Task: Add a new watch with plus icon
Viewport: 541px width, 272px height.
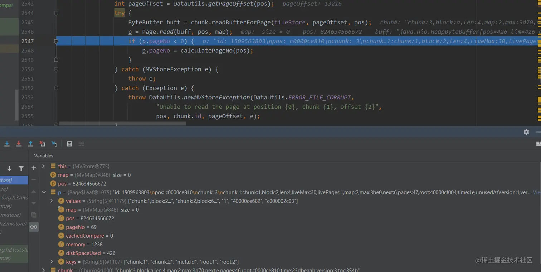Action: pyautogui.click(x=34, y=168)
